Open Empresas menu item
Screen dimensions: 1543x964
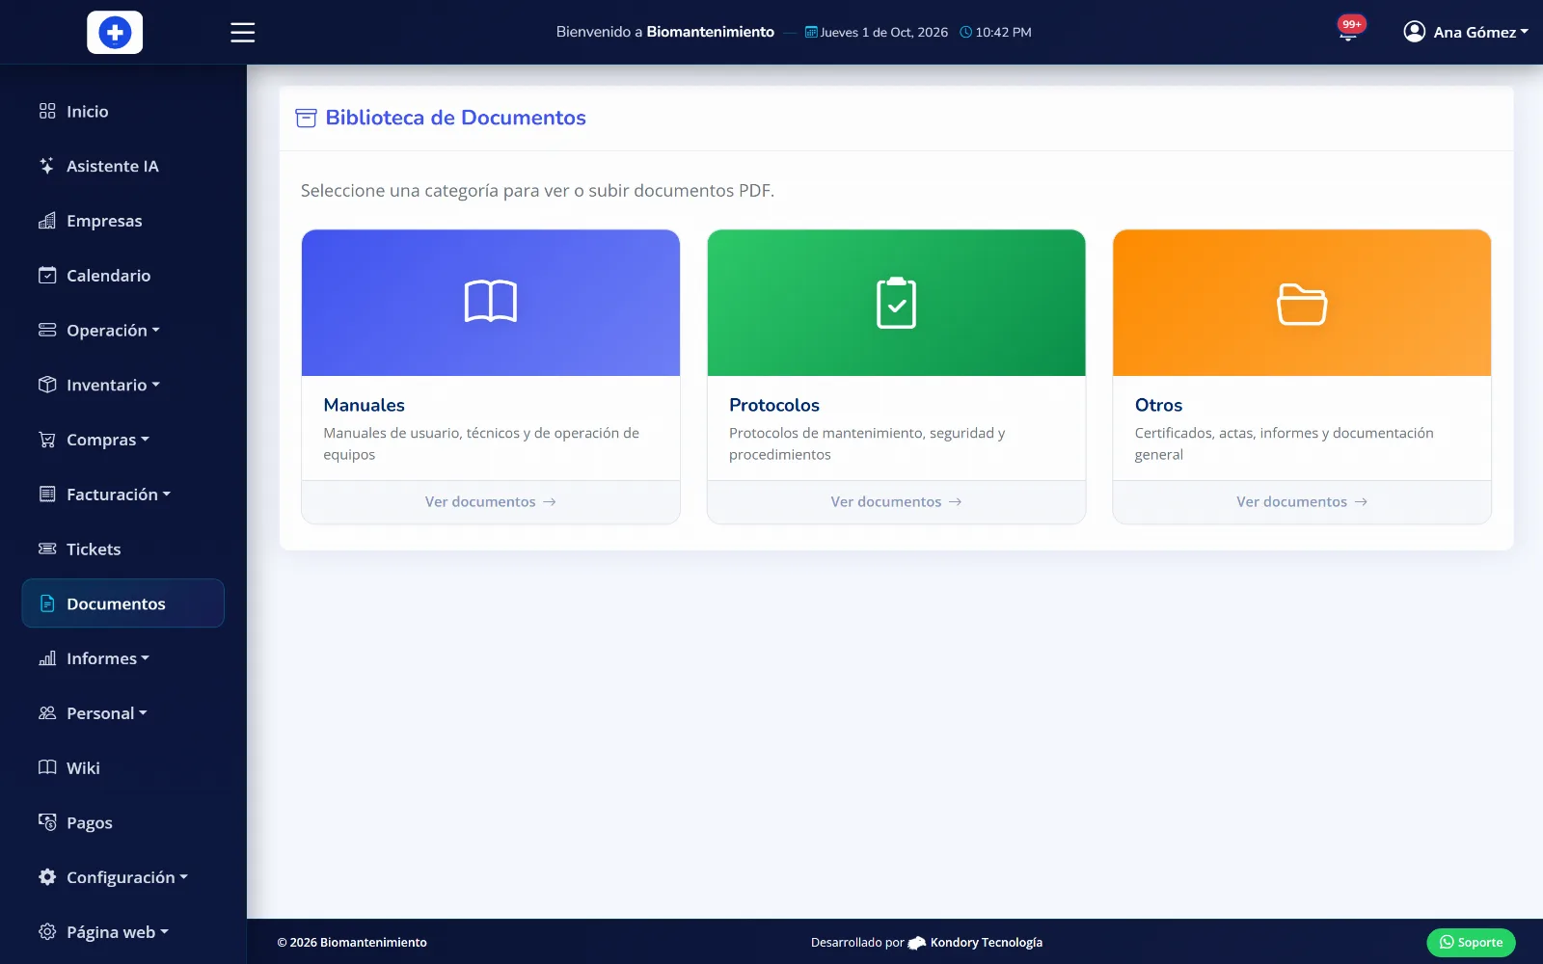pos(123,221)
